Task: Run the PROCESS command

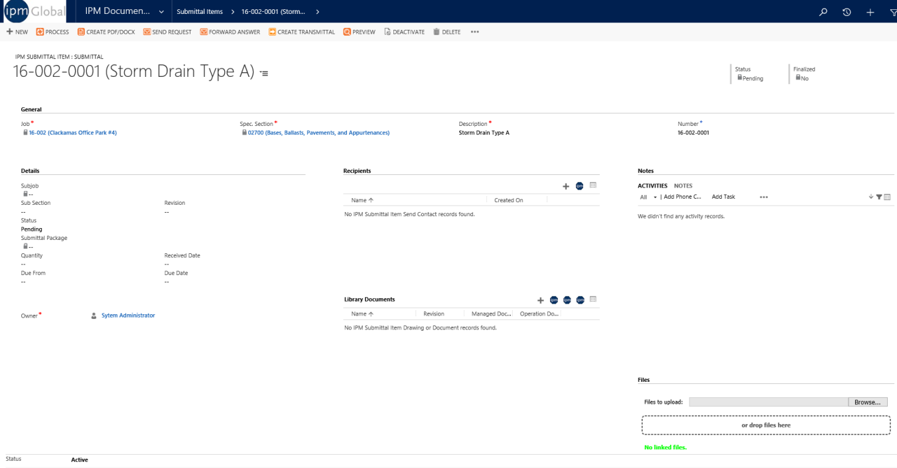Action: click(x=52, y=32)
